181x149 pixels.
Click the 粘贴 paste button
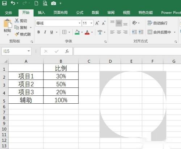pyautogui.click(x=8, y=25)
